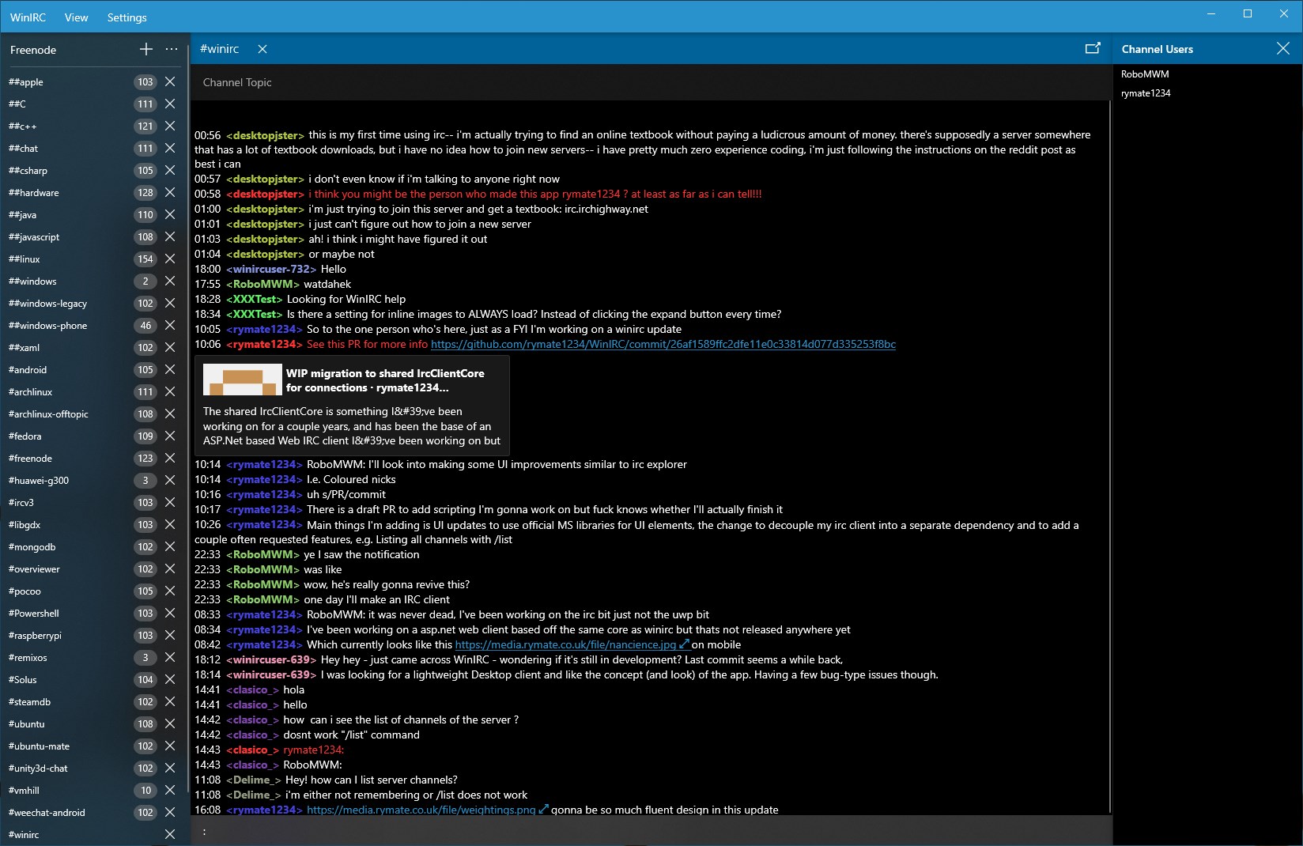Viewport: 1303px width, 846px height.
Task: Leave the ##apple channel
Action: tap(170, 81)
